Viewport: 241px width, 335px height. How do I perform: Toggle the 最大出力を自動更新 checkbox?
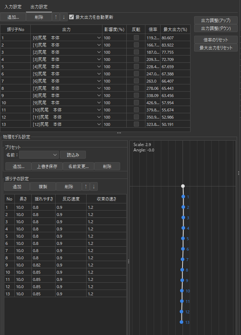71,17
